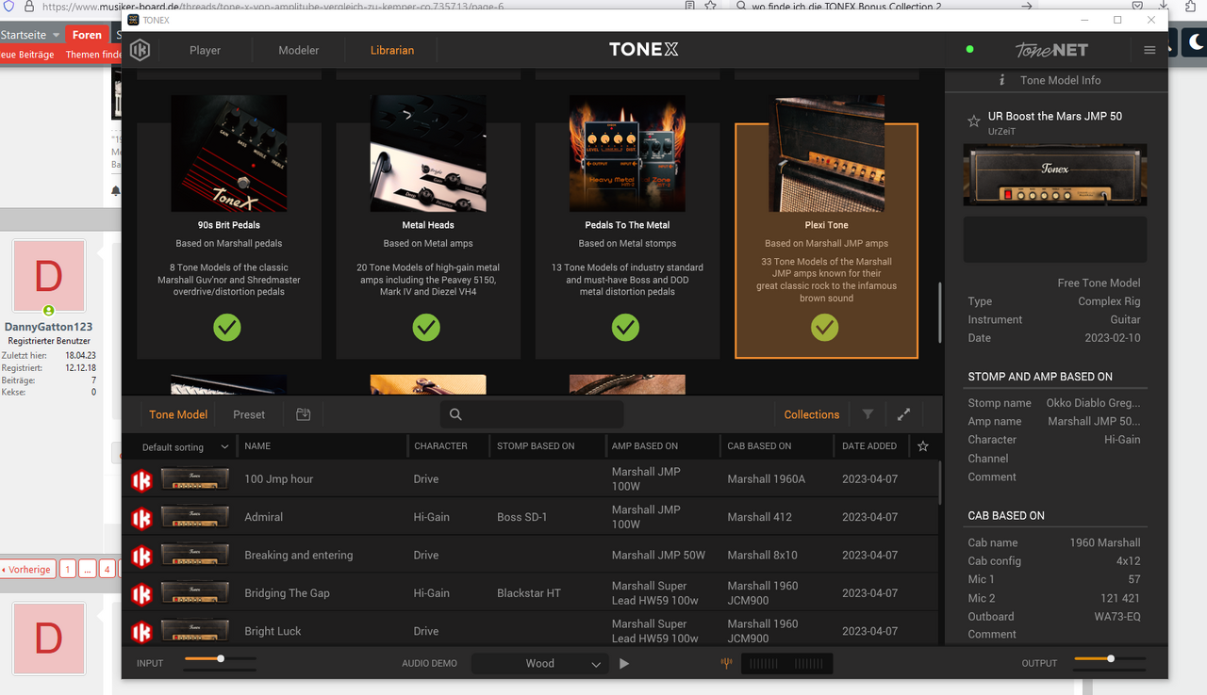Select the Tone Model tab
1207x695 pixels.
click(178, 414)
